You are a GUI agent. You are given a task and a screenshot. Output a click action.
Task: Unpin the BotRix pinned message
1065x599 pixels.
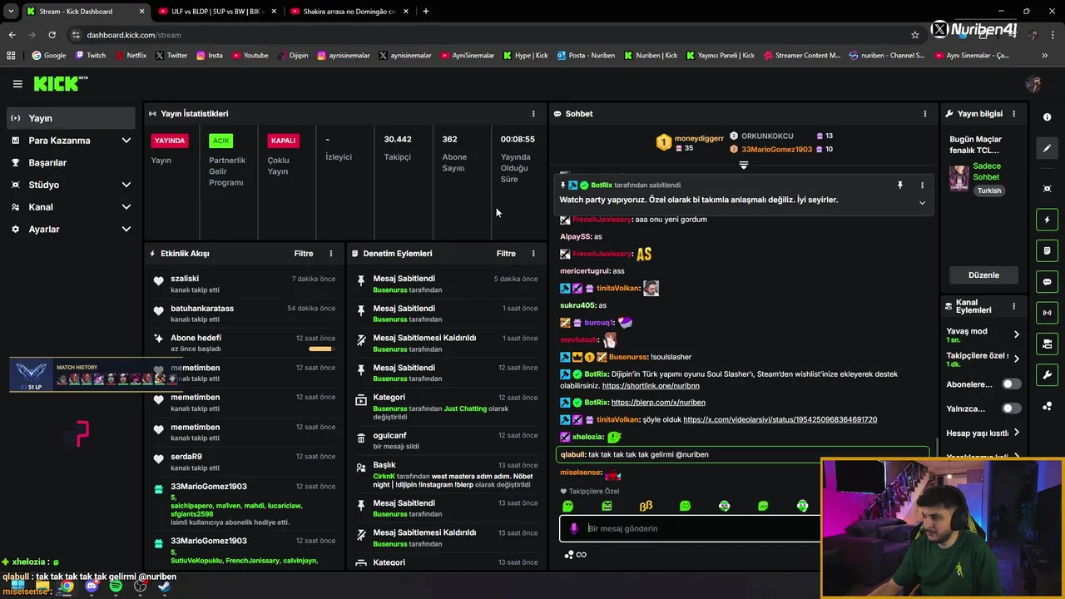point(899,186)
